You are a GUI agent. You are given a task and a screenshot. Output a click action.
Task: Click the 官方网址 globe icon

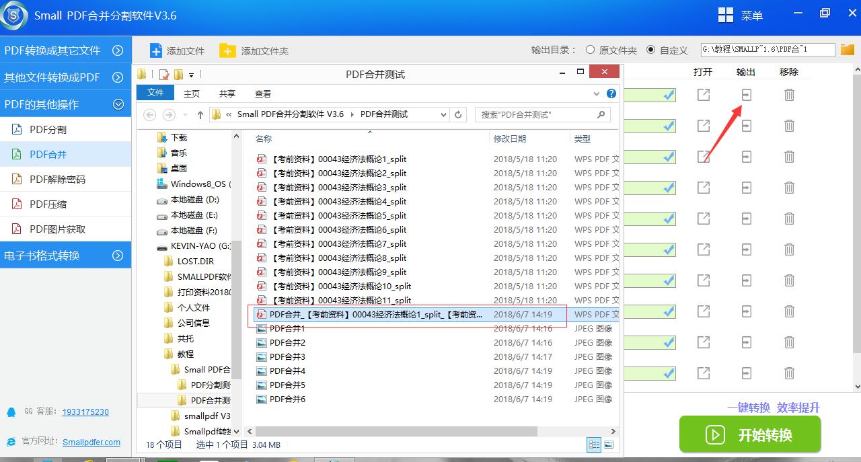(x=11, y=442)
